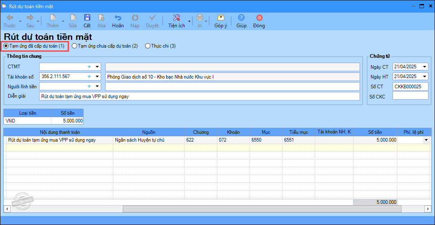Click the Loại tiền column header

(x=27, y=113)
